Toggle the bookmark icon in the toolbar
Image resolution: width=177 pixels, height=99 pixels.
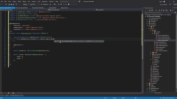(x=69, y=4)
